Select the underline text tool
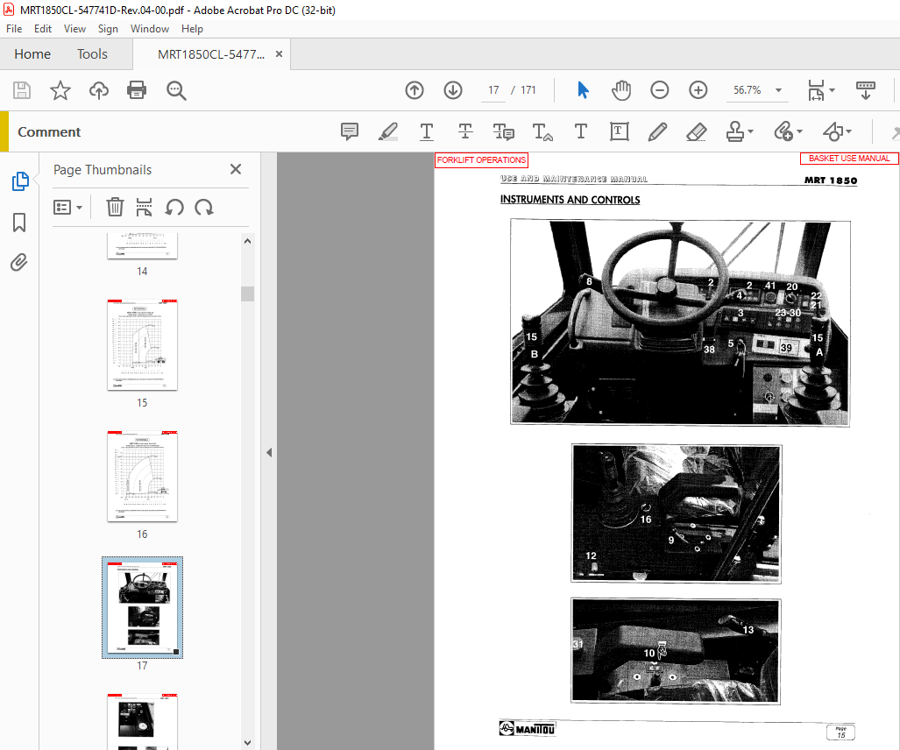 (x=427, y=131)
